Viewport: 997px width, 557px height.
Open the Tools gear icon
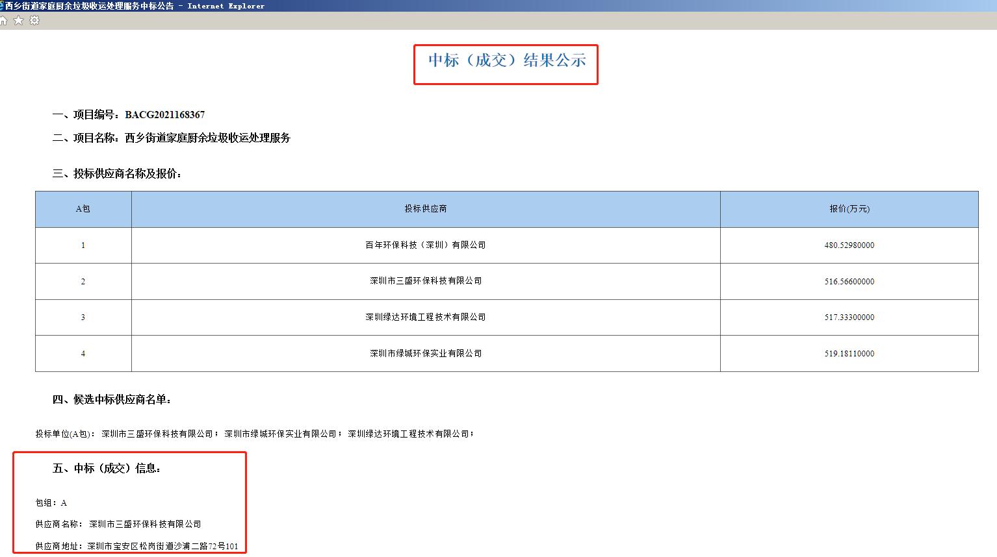(x=34, y=21)
